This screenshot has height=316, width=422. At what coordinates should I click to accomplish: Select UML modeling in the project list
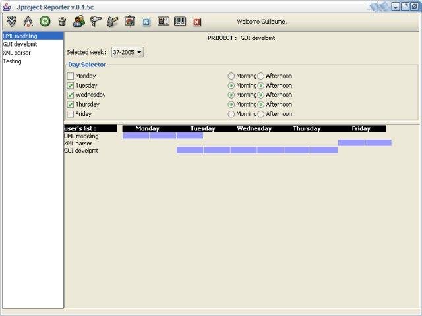click(x=33, y=36)
